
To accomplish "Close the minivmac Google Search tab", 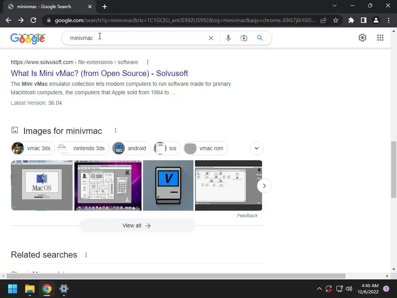I will coord(90,7).
